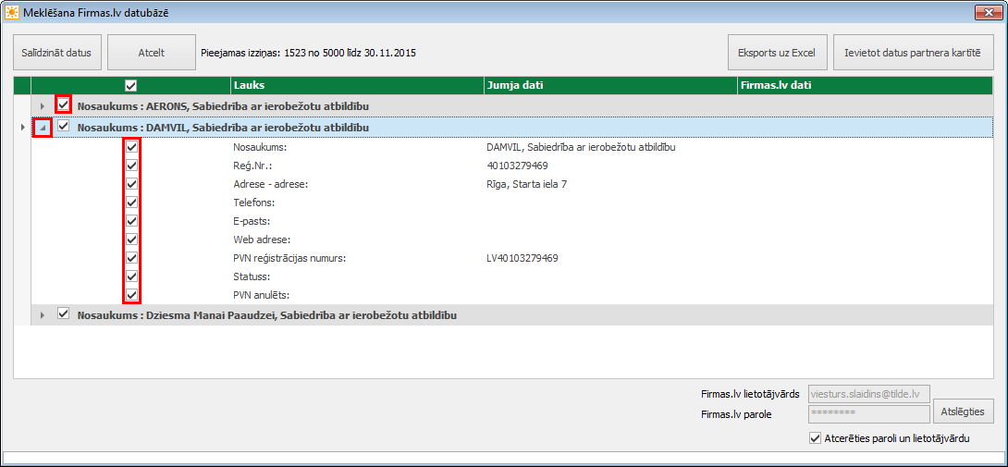1008x467 pixels.
Task: Cancel with the Atcelt button
Action: (151, 53)
